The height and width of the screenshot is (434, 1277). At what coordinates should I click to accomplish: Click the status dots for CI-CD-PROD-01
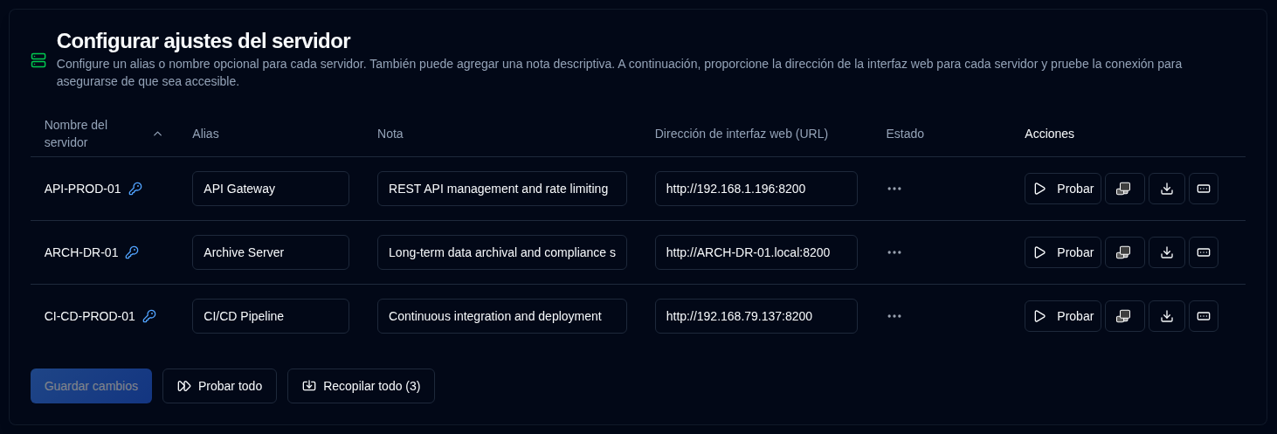point(894,316)
